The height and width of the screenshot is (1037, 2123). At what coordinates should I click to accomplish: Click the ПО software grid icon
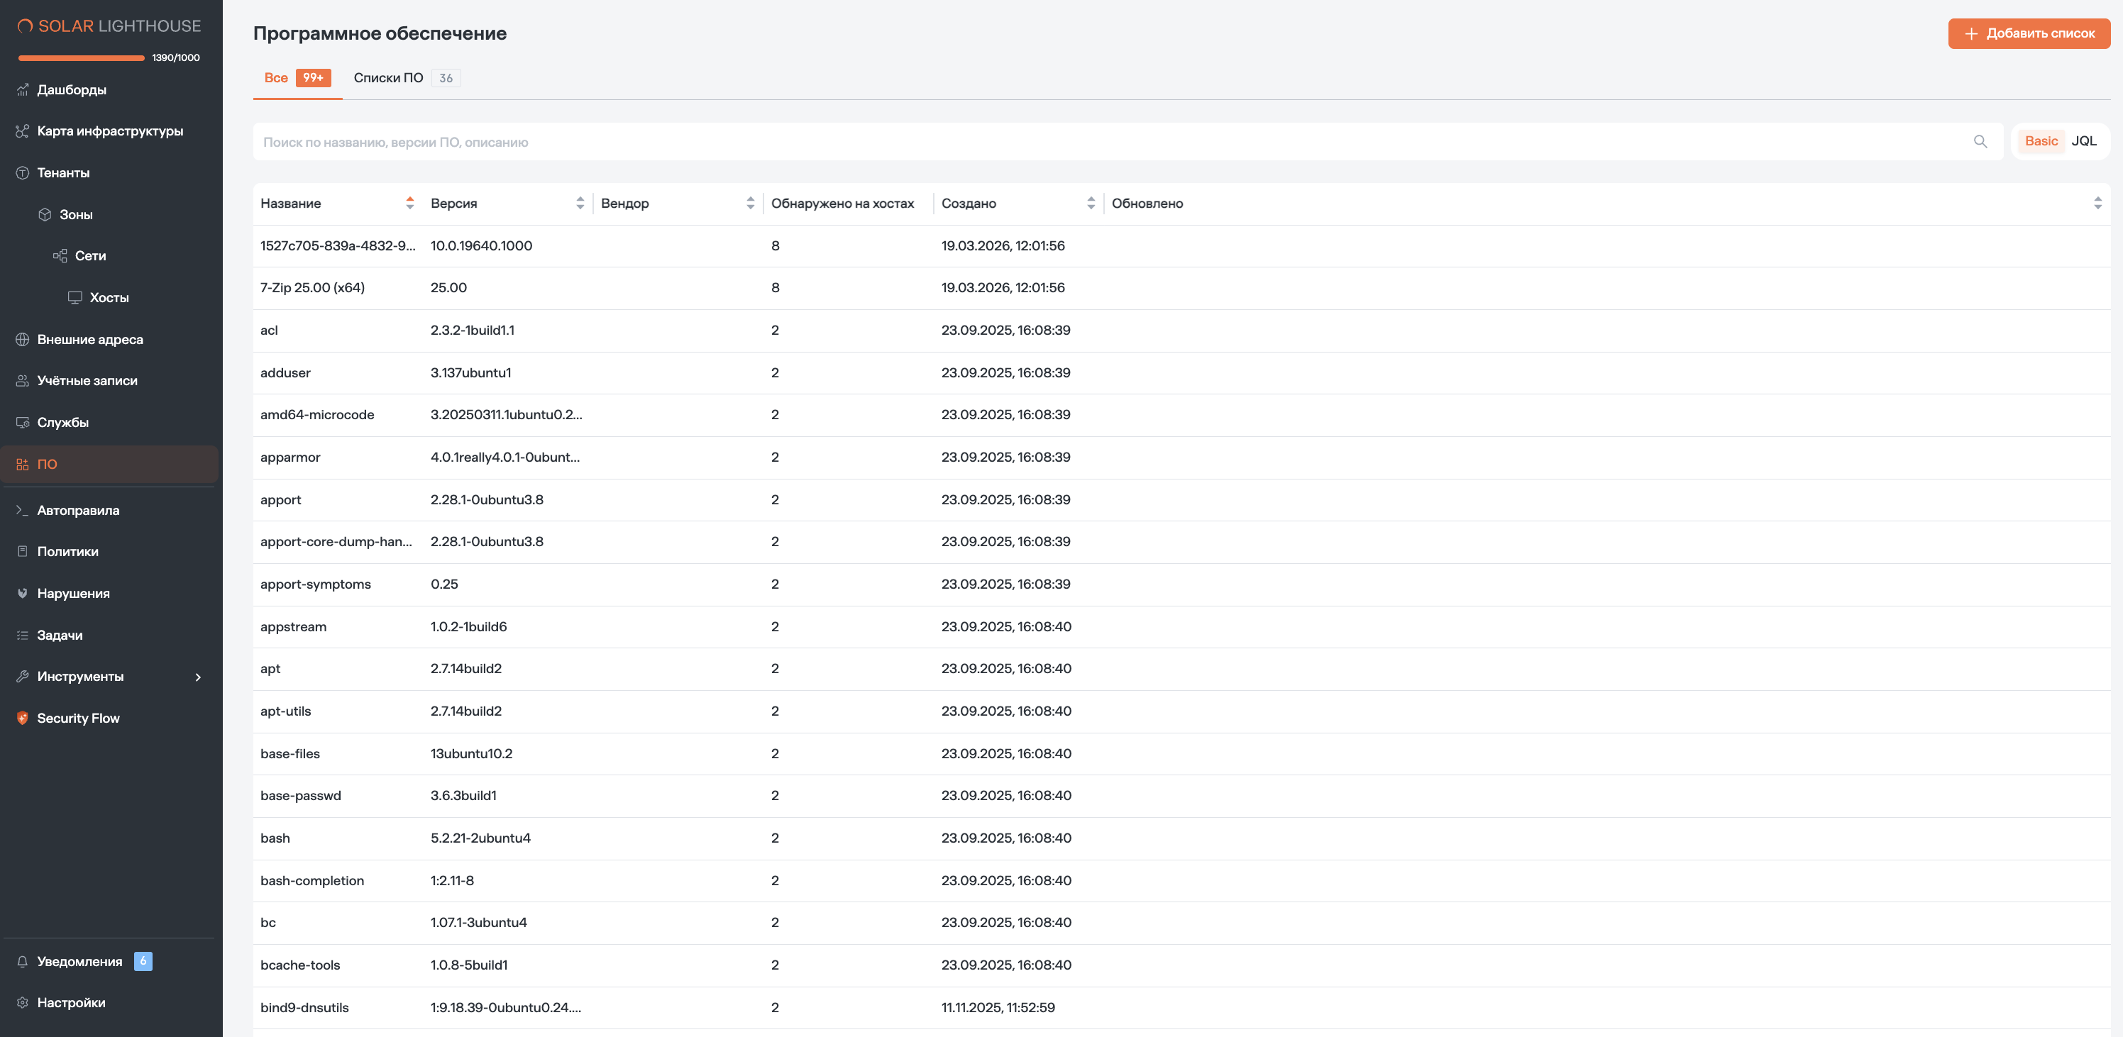click(22, 465)
